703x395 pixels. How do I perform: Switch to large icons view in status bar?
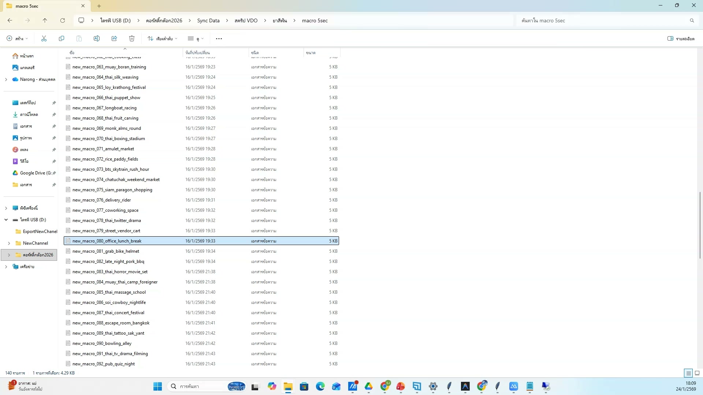coord(697,373)
